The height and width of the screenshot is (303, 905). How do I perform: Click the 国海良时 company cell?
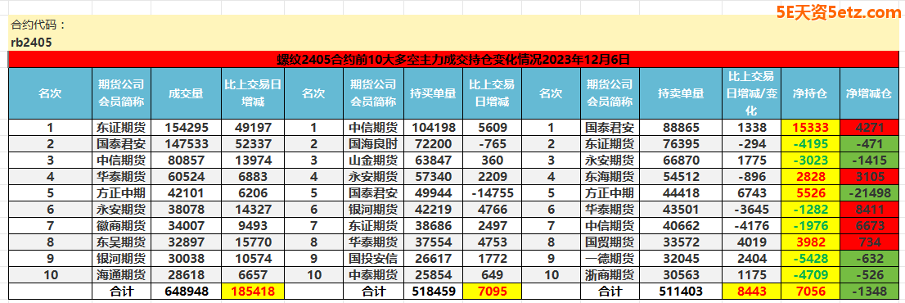[x=373, y=143]
